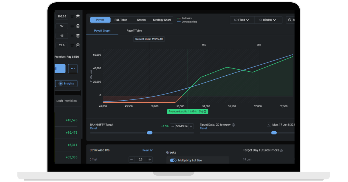
Task: Remove the leg priced 45
Action: tap(78, 36)
